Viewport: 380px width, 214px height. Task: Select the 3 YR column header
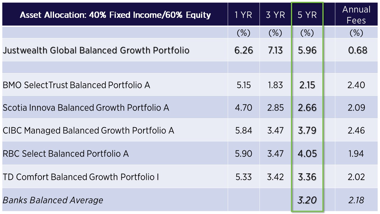tap(275, 15)
